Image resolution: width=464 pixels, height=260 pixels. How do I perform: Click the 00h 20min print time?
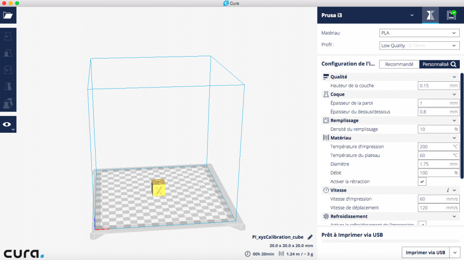263,254
